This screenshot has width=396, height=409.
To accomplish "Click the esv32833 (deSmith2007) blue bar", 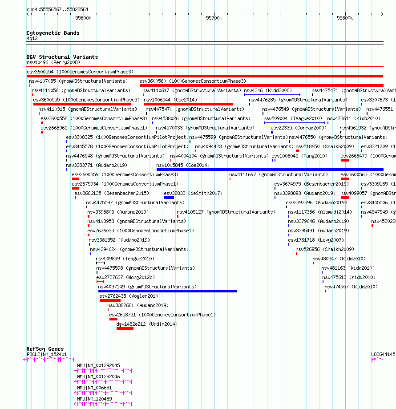I will tap(169, 198).
